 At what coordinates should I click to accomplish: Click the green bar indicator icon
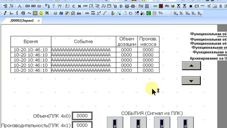(155, 6)
